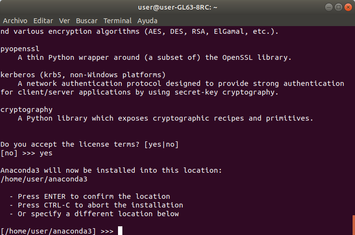355x235 pixels.
Task: Close the terminal window
Action: 348,7
